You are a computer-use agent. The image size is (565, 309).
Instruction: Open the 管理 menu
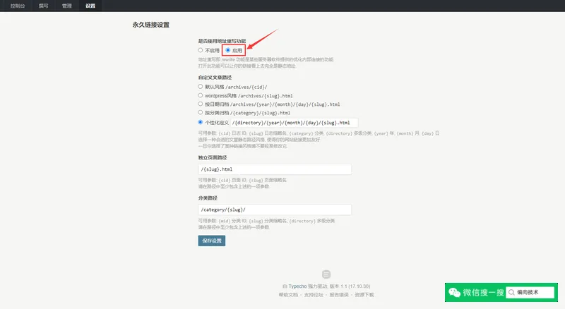click(x=66, y=5)
